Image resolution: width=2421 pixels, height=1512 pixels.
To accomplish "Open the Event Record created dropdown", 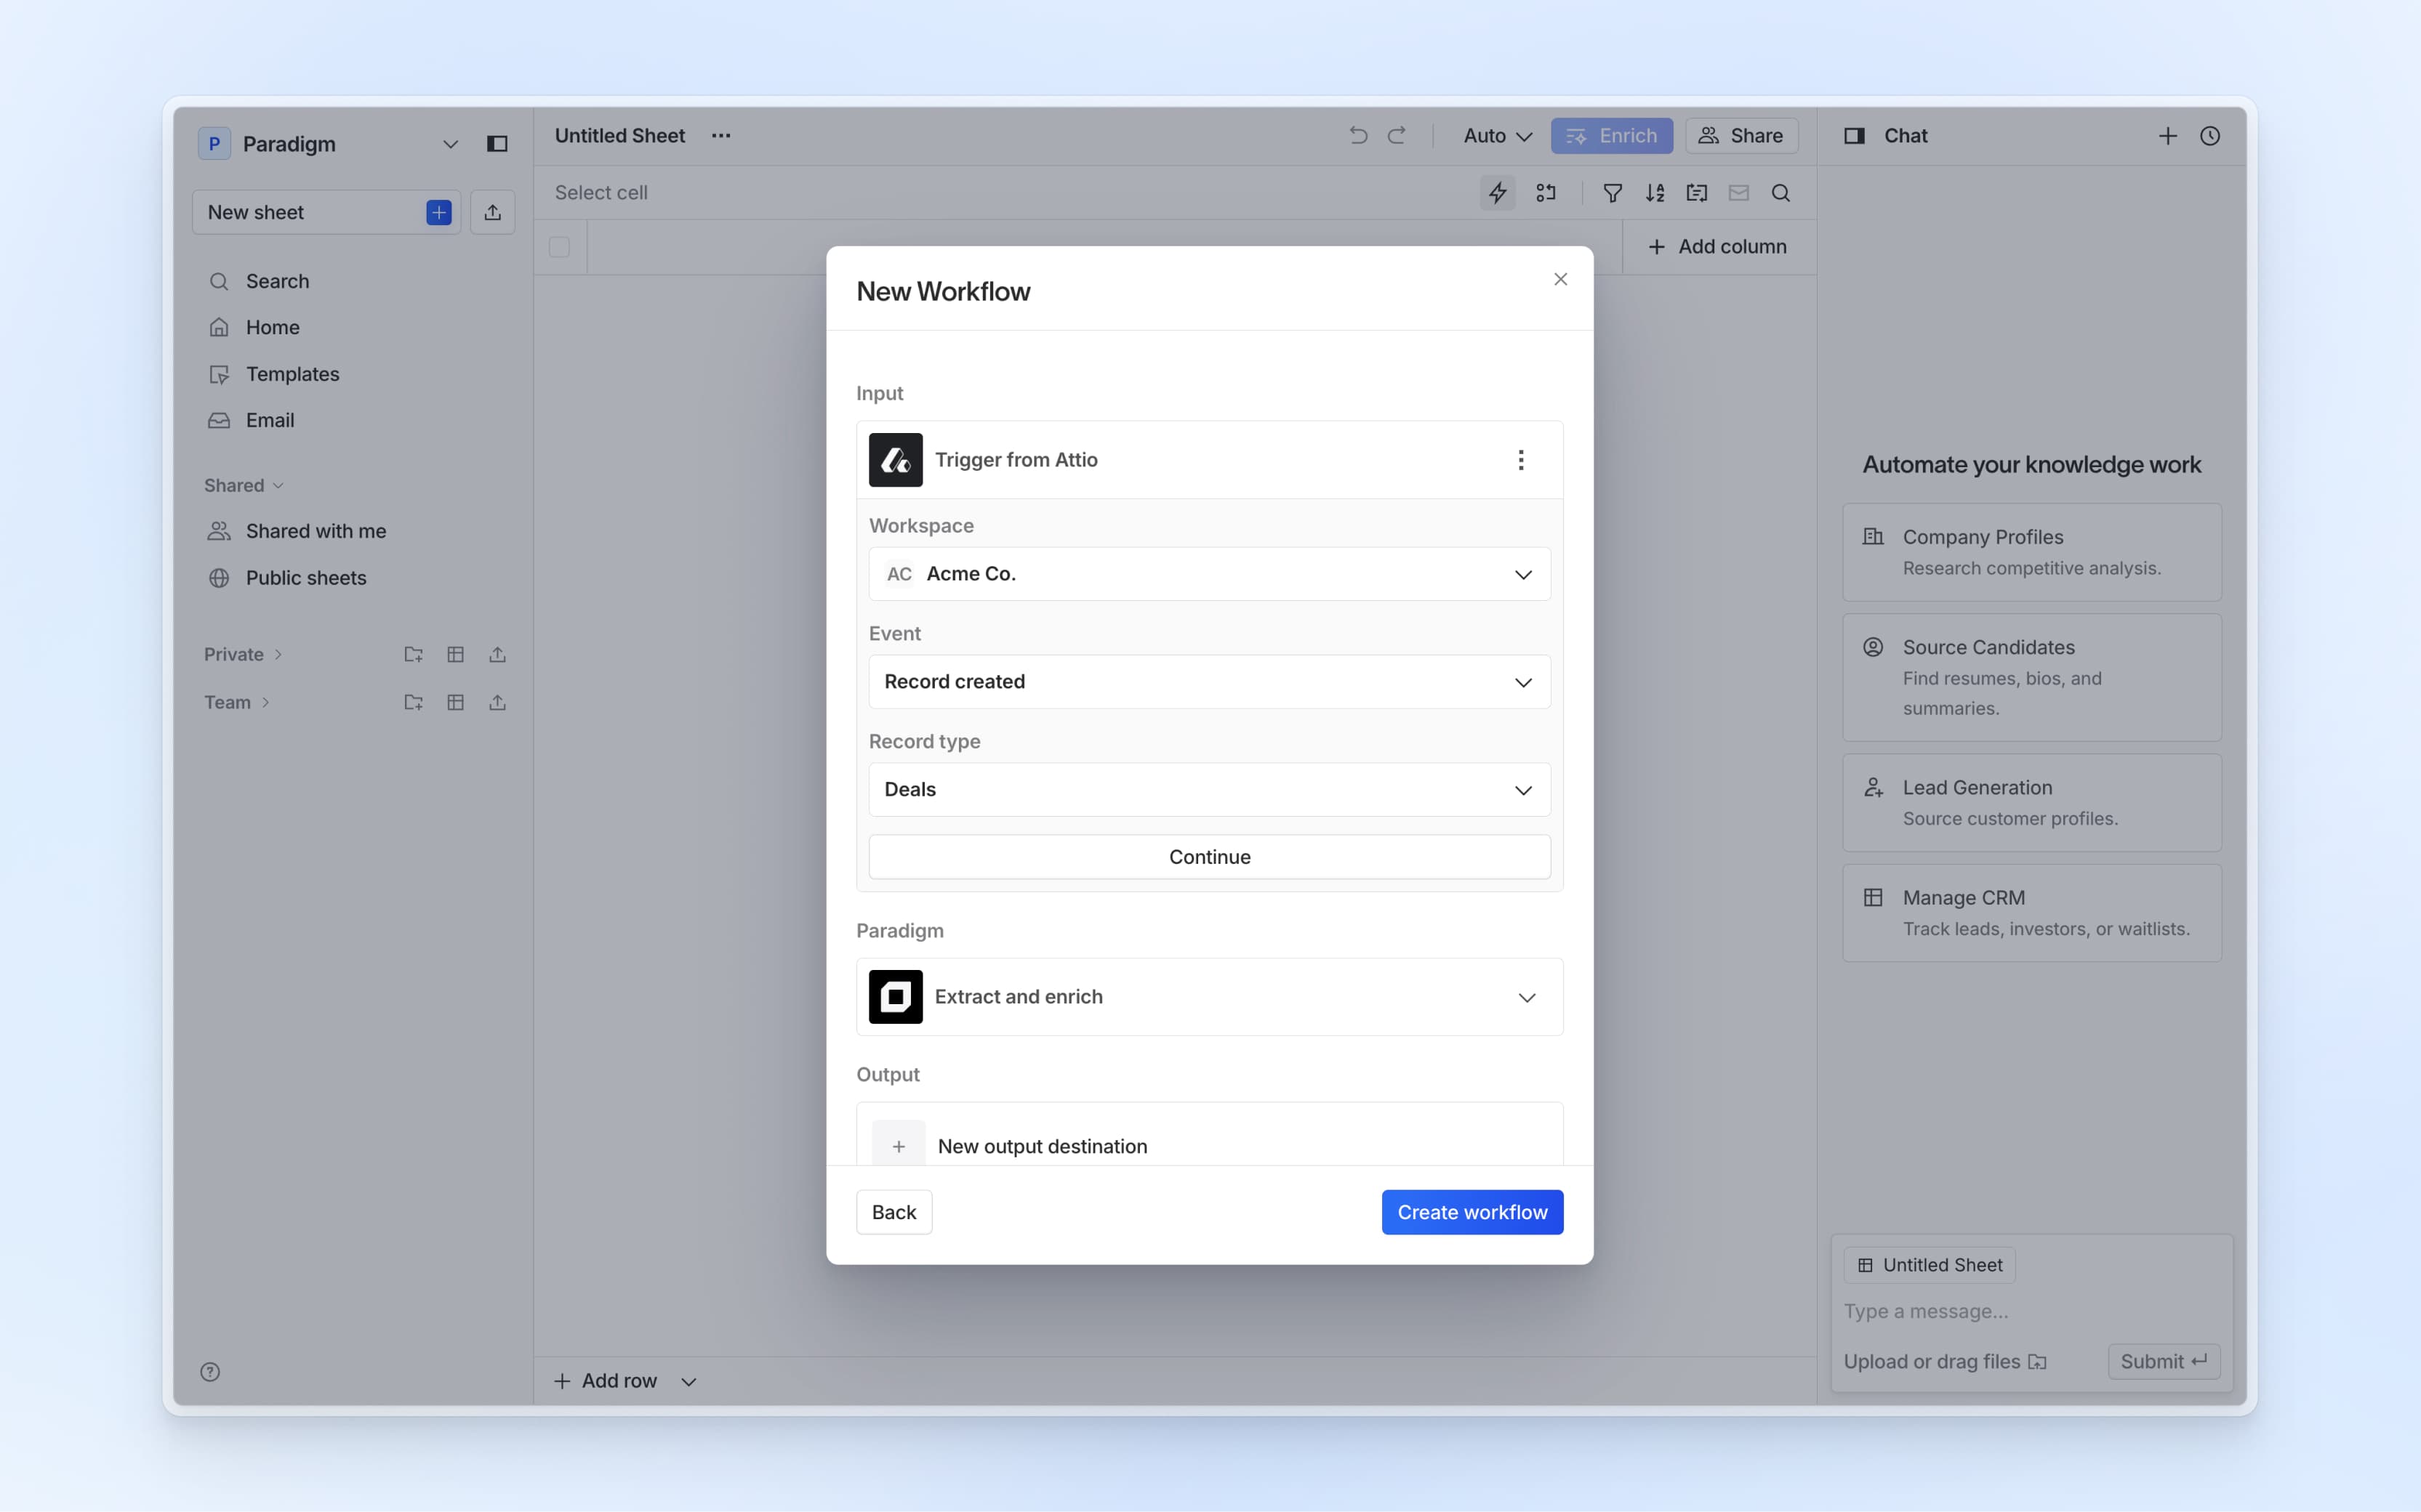I will click(x=1210, y=682).
